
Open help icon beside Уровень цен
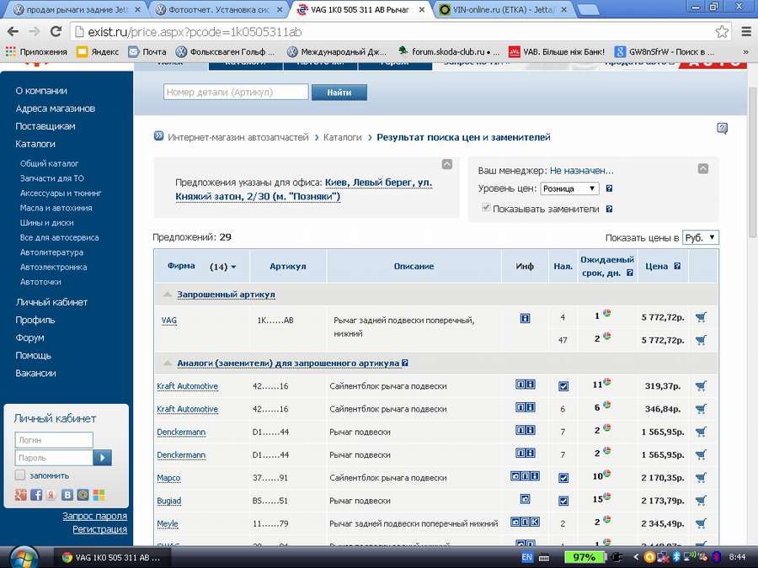pos(609,188)
